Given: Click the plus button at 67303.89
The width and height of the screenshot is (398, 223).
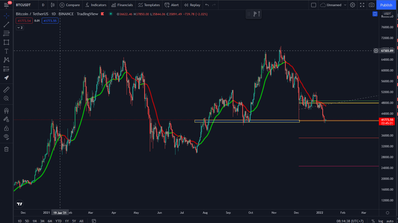Looking at the screenshot, I should 376,51.
